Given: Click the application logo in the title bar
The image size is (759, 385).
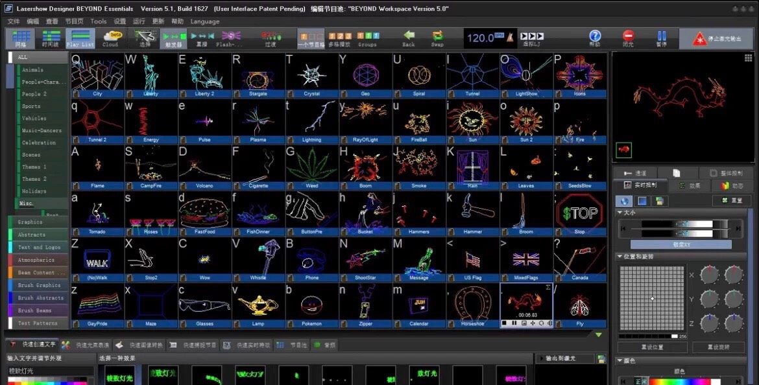Looking at the screenshot, I should click(x=8, y=8).
